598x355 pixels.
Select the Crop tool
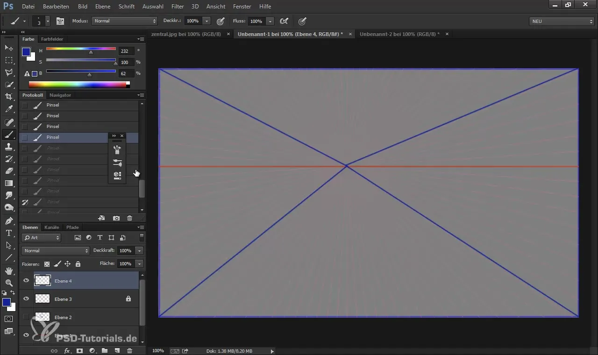[9, 97]
